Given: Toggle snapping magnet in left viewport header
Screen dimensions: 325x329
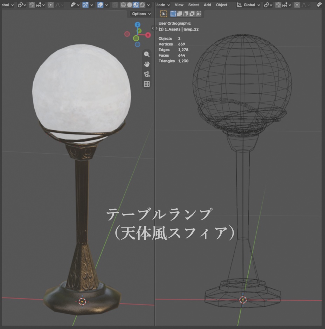Looking at the screenshot, I should click(32, 5).
